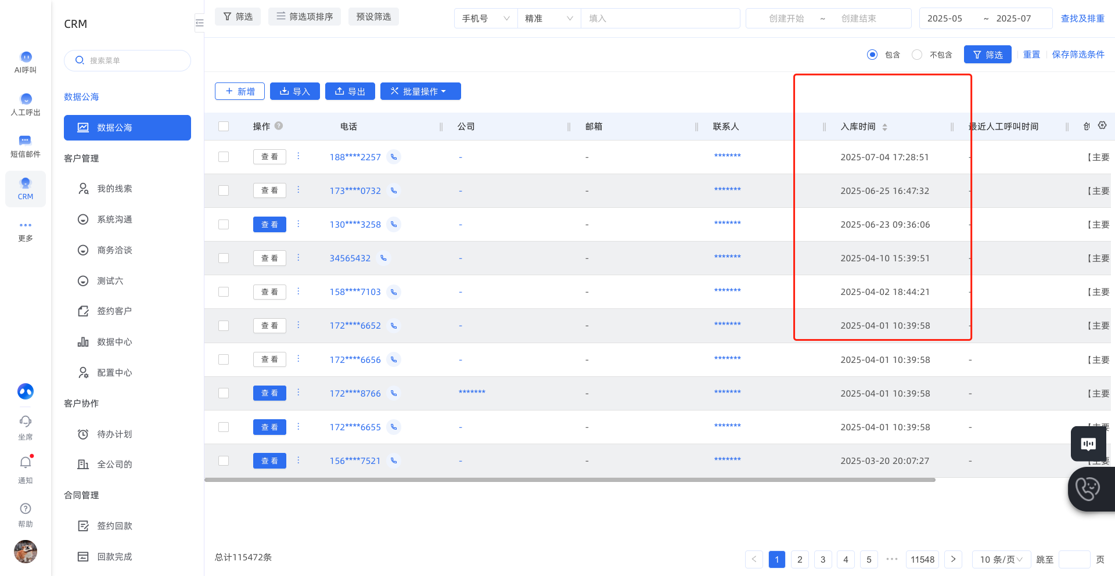1115x576 pixels.
Task: Open the 手机号 field dropdown
Action: pos(485,19)
